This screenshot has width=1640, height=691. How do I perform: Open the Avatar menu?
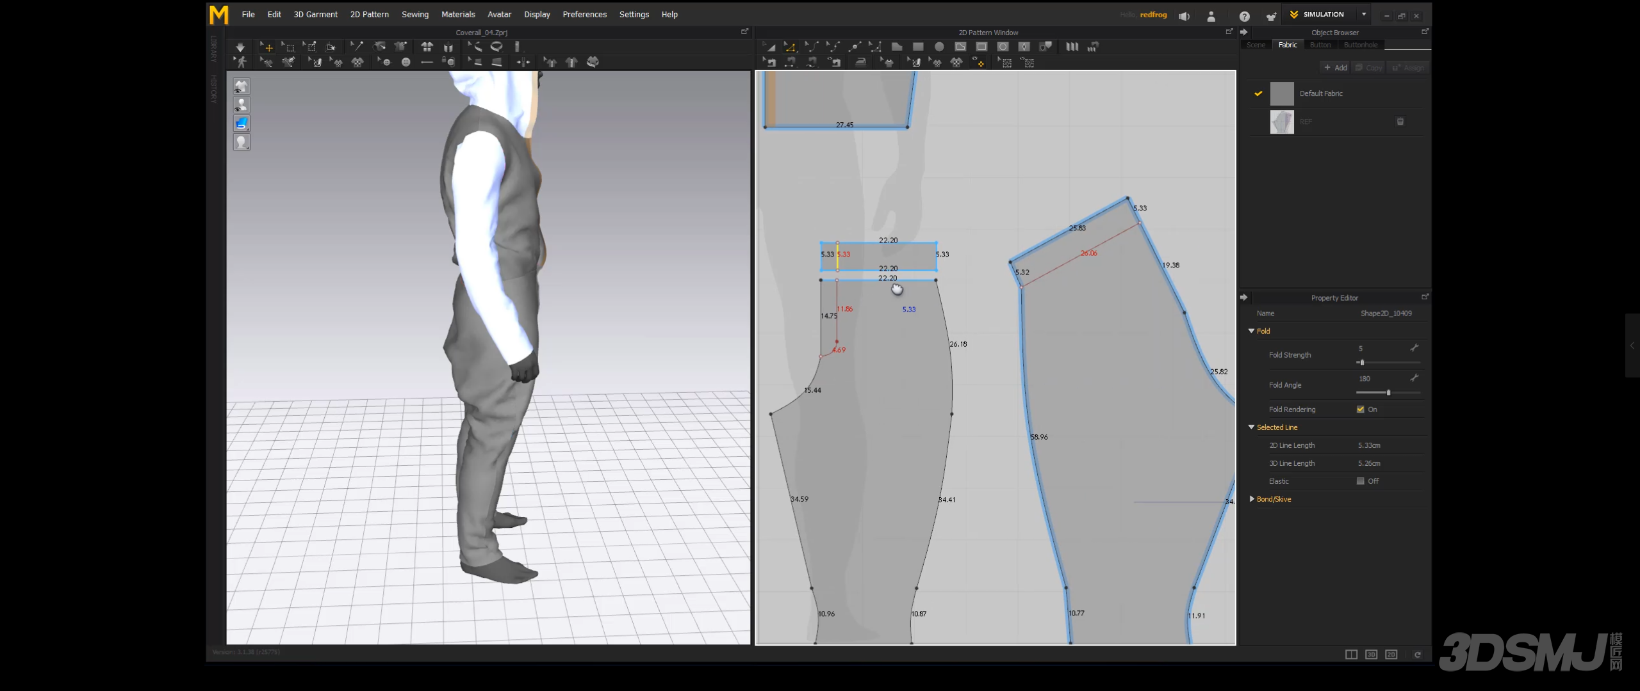coord(499,14)
